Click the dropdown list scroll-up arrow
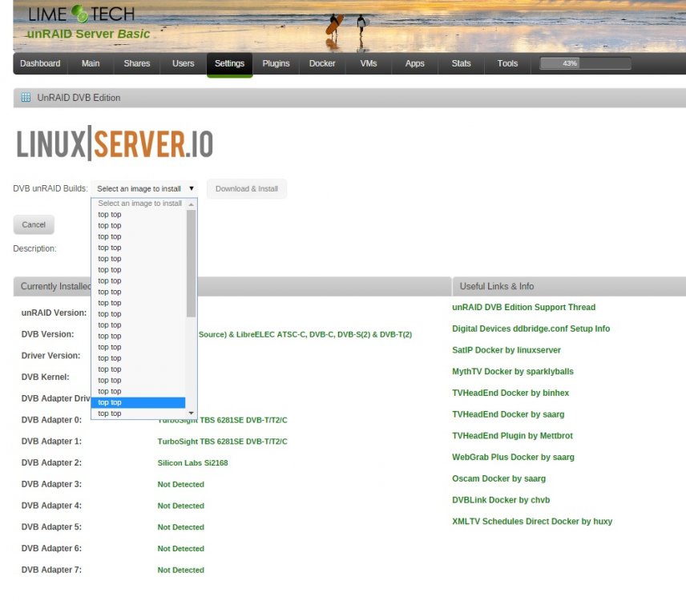The height and width of the screenshot is (601, 686). [x=192, y=204]
